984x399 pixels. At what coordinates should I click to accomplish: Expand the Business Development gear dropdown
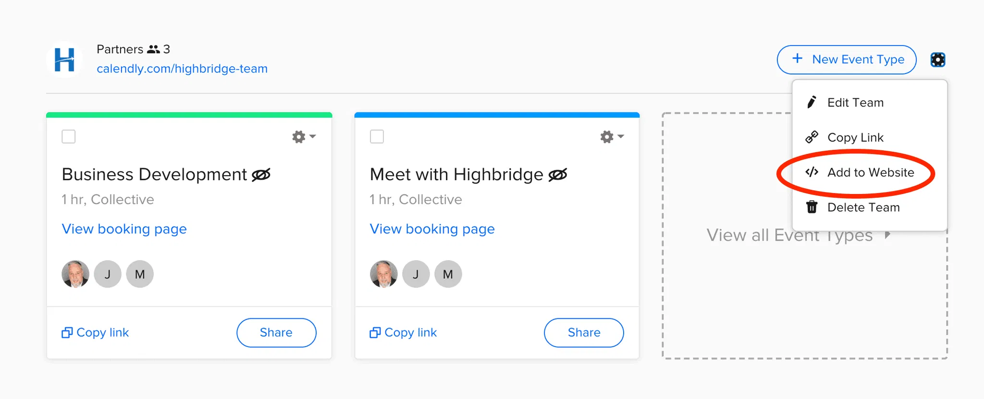click(x=304, y=137)
